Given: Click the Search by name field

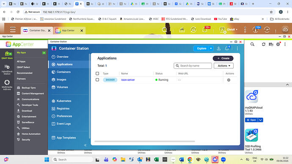Looking at the screenshot, I should pos(193,66).
